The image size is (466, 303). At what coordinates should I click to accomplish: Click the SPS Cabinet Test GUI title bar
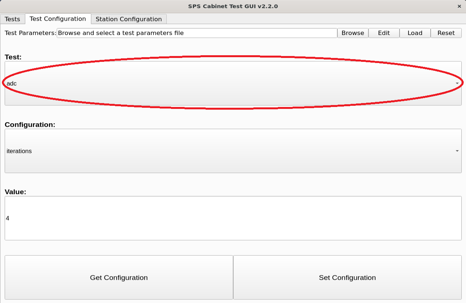[x=233, y=6]
